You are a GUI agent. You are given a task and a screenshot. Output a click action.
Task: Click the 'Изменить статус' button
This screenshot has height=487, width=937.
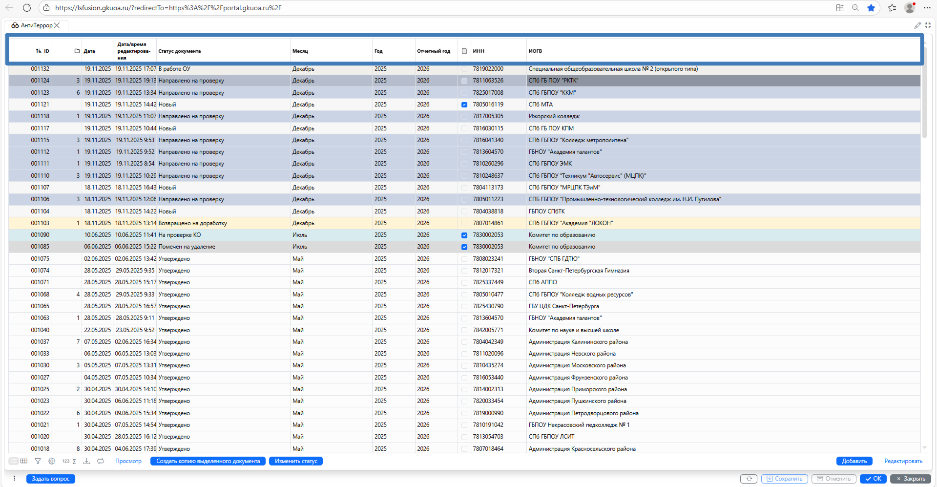click(x=295, y=461)
